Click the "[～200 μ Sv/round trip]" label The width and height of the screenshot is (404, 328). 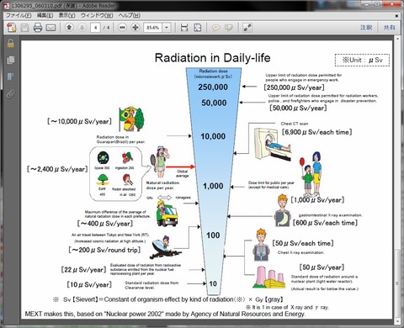click(104, 250)
